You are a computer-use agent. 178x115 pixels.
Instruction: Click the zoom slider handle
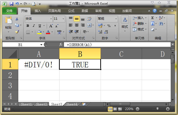[157, 109]
